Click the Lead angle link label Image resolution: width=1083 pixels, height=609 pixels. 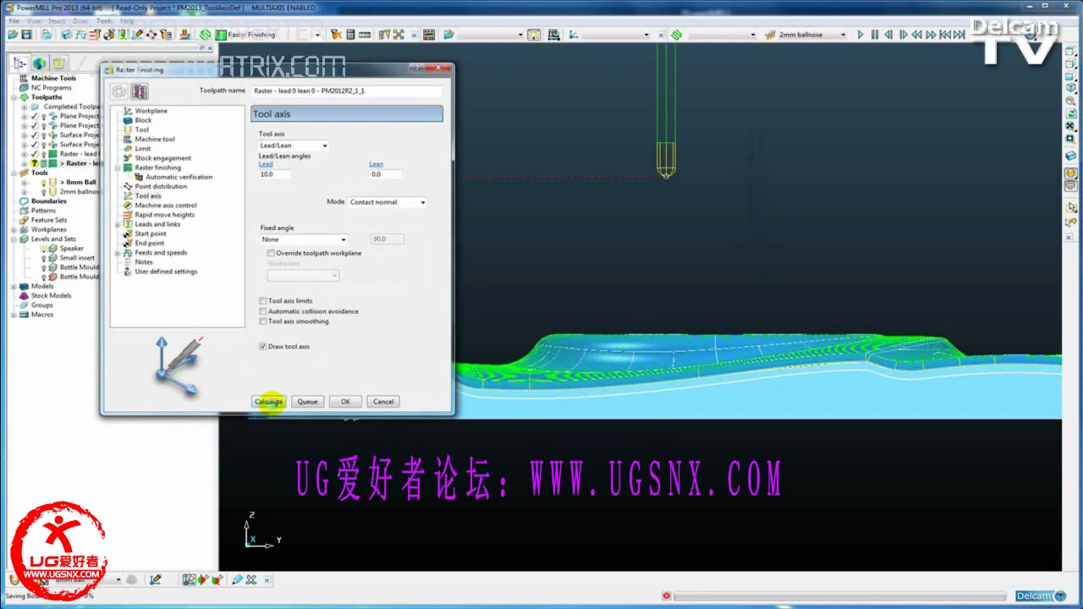pyautogui.click(x=266, y=164)
